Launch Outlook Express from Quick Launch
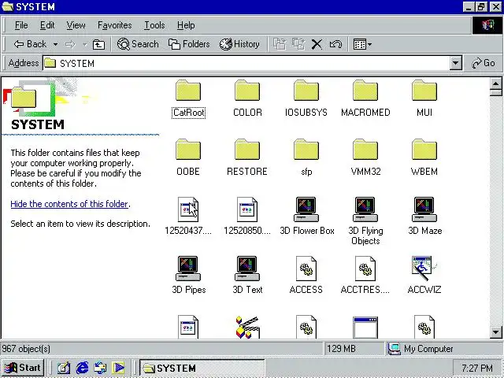The image size is (504, 378). click(x=100, y=368)
